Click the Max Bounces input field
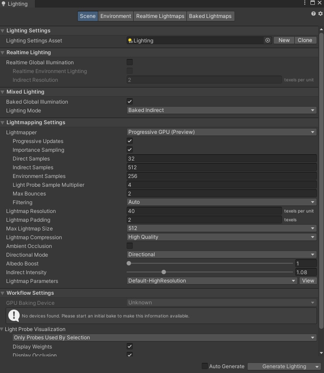The width and height of the screenshot is (324, 373). pos(222,194)
